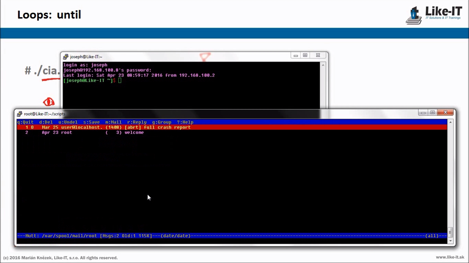The width and height of the screenshot is (469, 263).
Task: Open the PuTTY system menu icon of root@Like-IT window
Action: pos(20,114)
